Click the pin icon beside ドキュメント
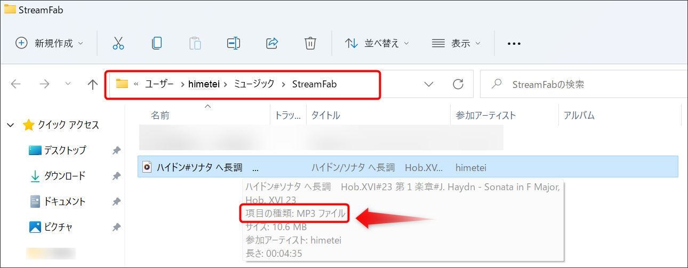The image size is (688, 268). (116, 202)
